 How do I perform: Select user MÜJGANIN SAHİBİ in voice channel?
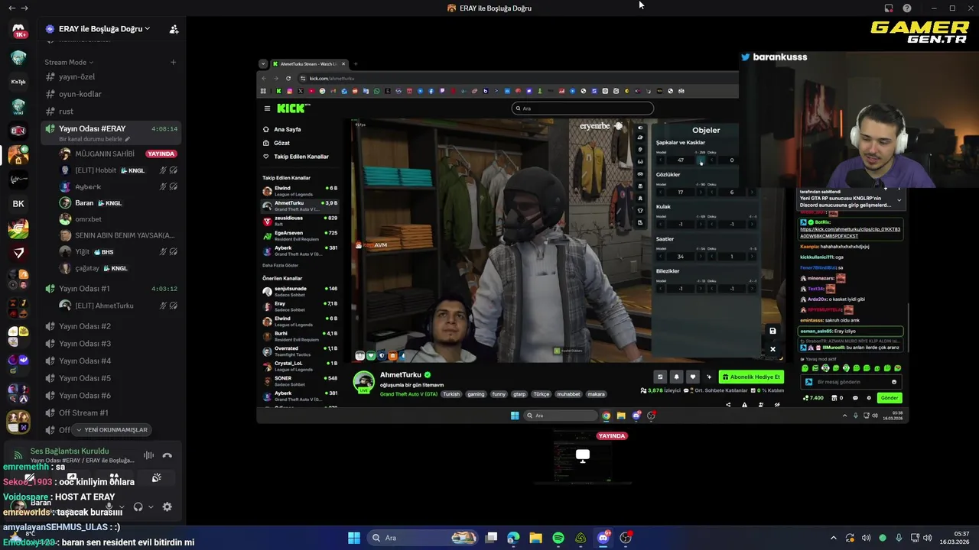pos(119,154)
